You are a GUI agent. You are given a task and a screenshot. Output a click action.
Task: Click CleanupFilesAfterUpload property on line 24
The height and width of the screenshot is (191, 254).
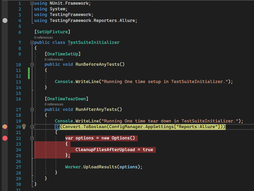[x=105, y=150]
